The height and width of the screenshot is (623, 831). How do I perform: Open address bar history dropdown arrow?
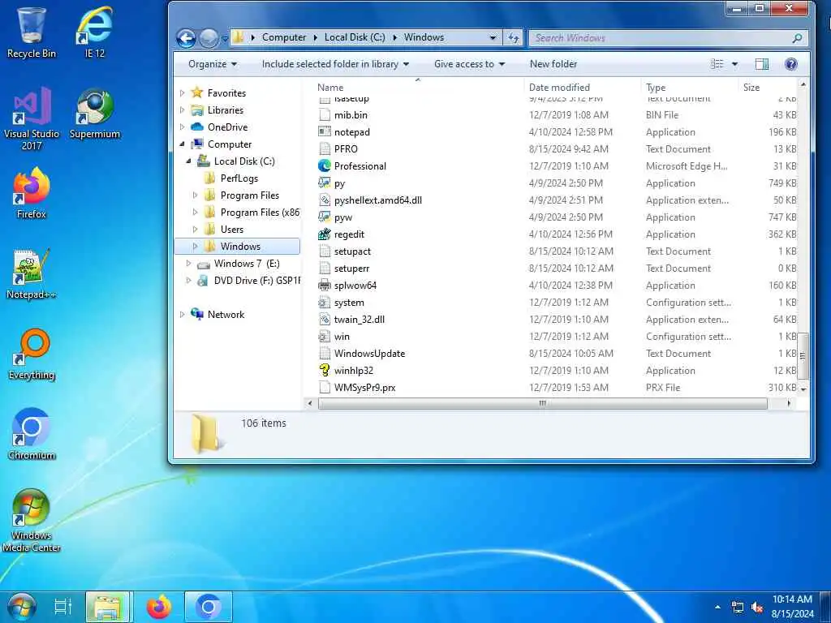pos(493,37)
